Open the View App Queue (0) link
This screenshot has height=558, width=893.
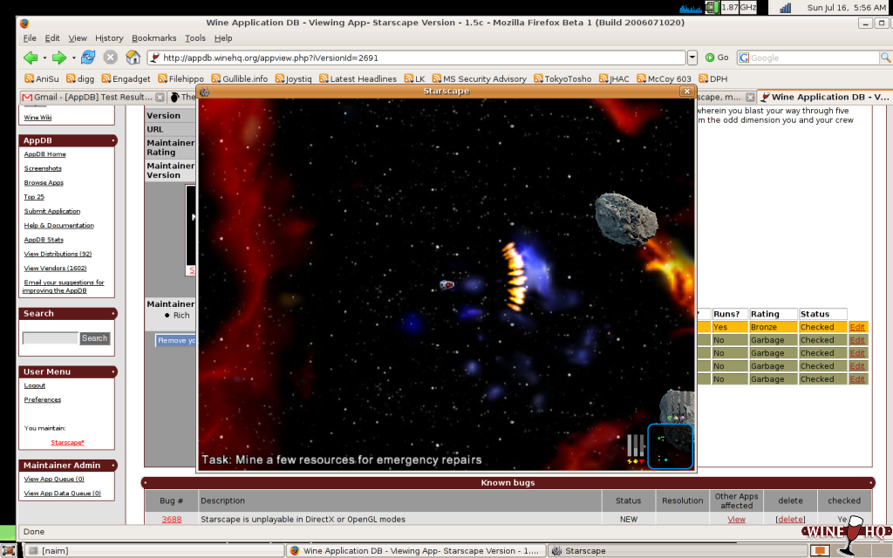(54, 479)
